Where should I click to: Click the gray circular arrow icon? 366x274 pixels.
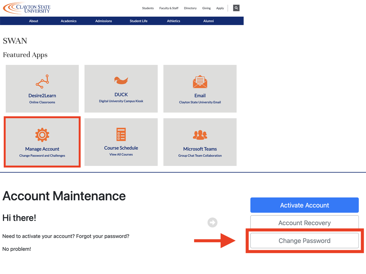pyautogui.click(x=212, y=223)
